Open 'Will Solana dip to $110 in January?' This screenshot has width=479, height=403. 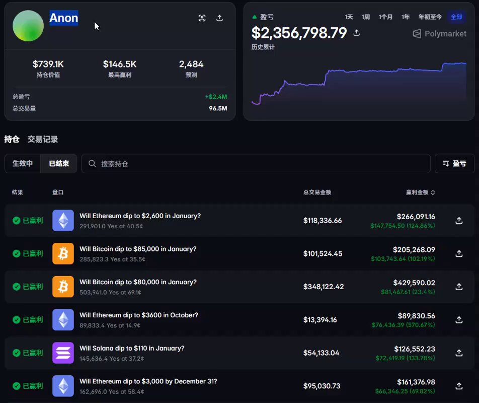coord(132,348)
